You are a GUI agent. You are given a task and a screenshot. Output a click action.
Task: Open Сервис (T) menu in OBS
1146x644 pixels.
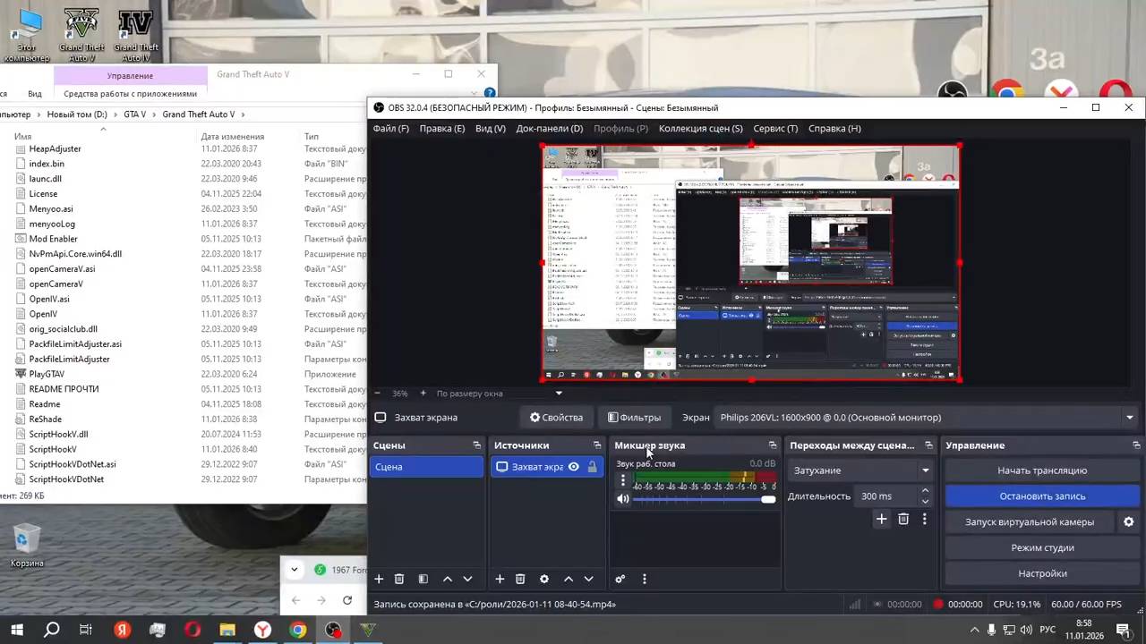pos(775,129)
